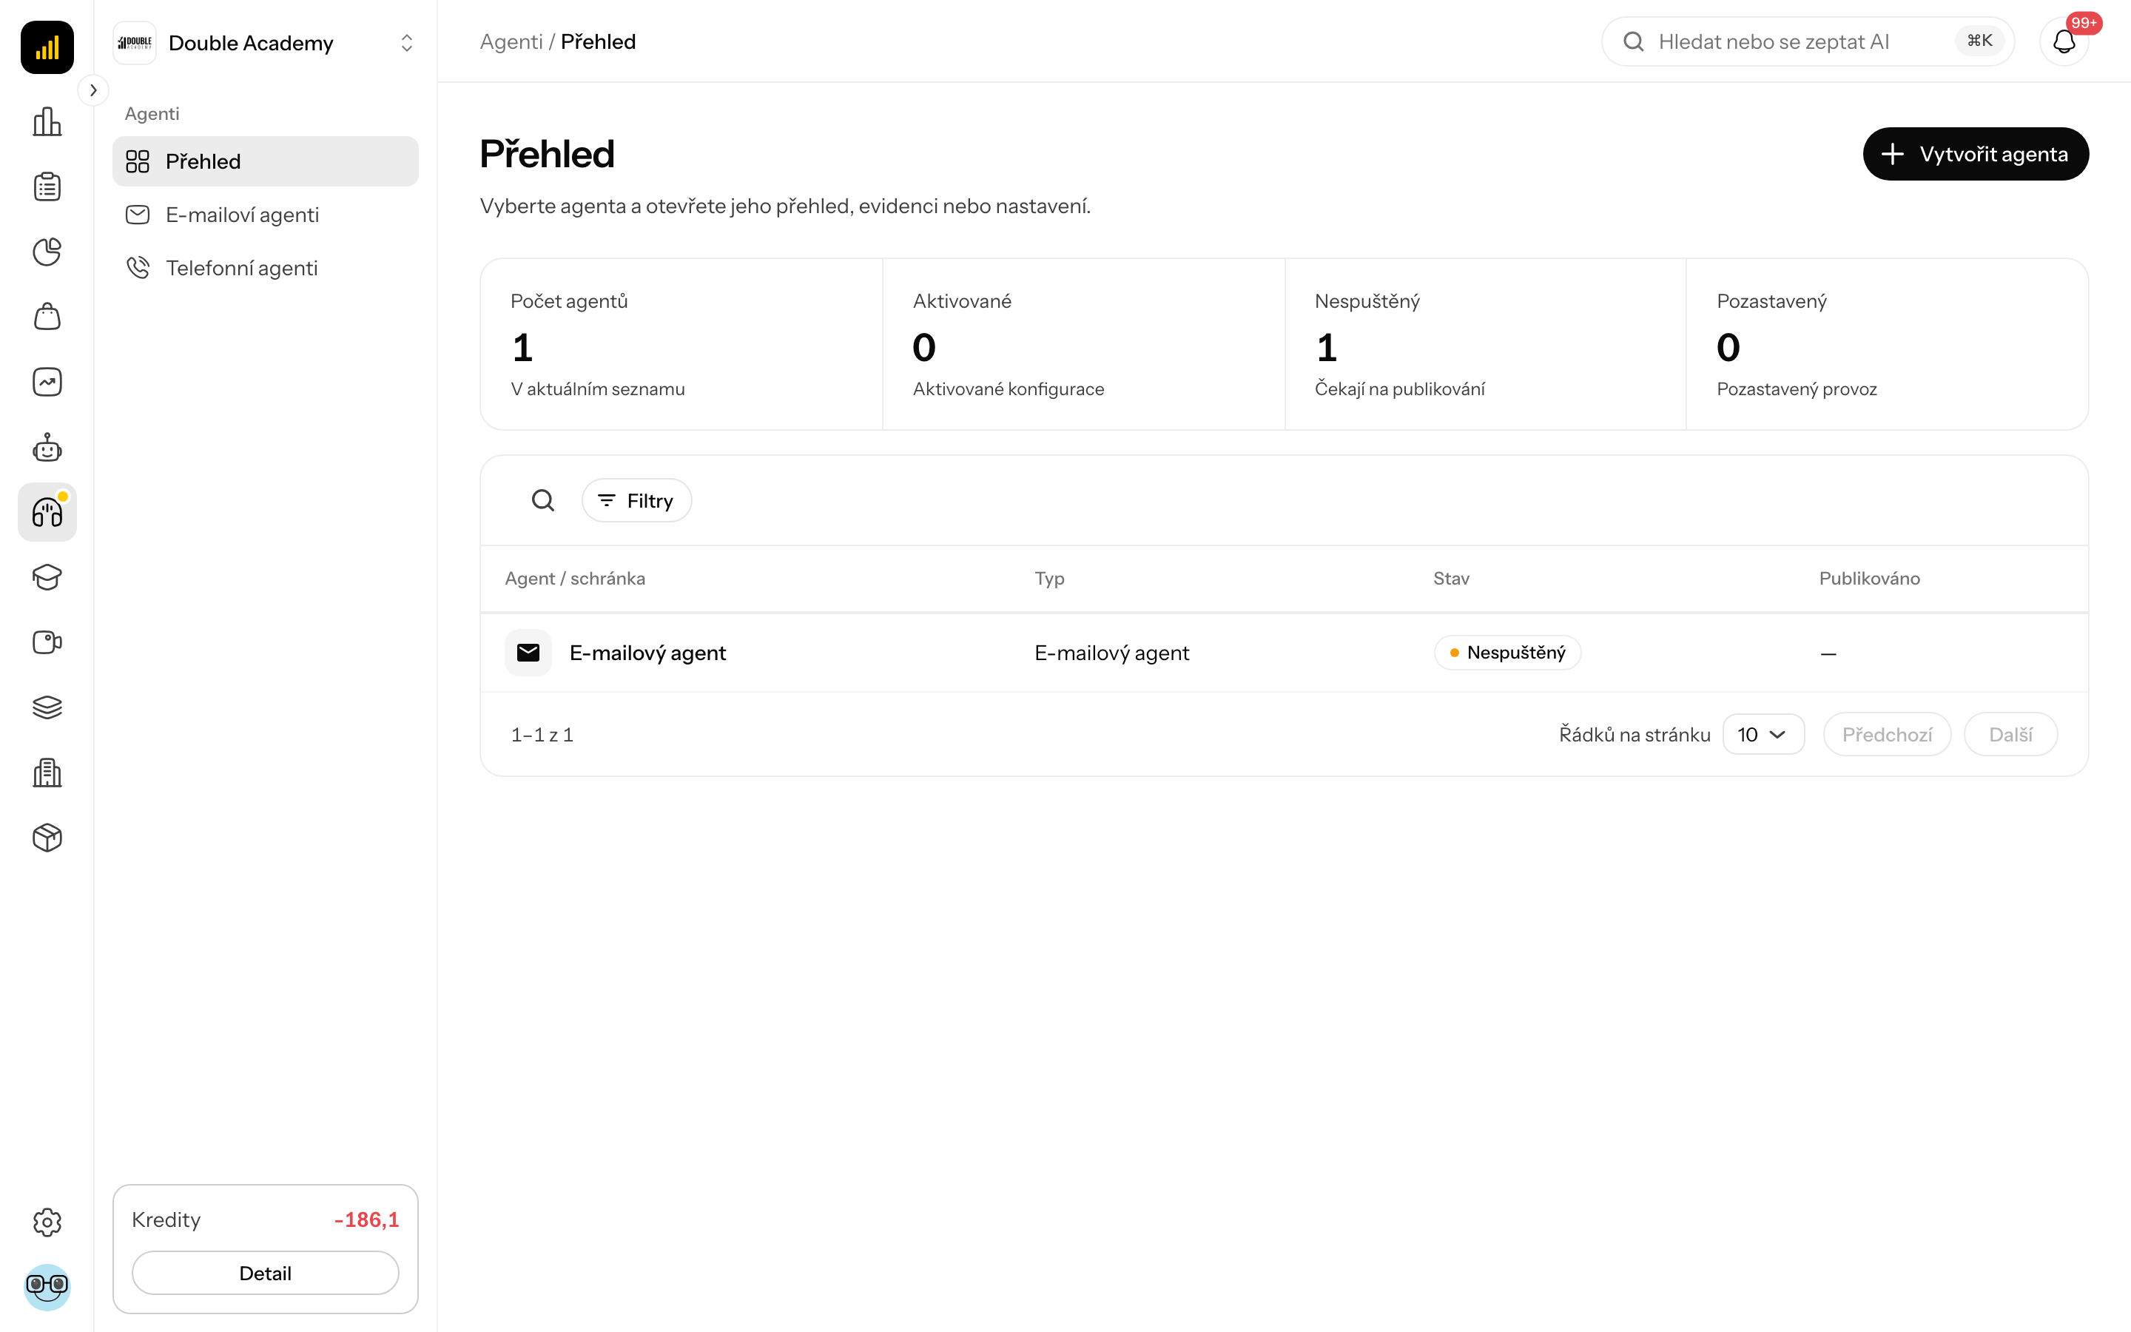Open the video camera icon in sidebar

[47, 642]
